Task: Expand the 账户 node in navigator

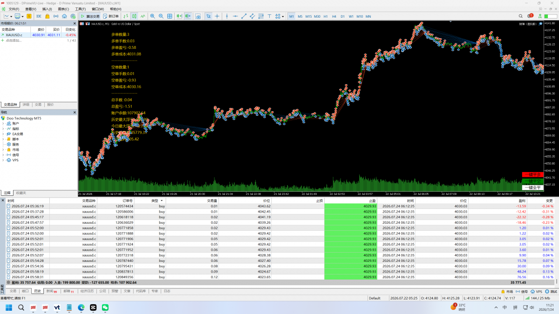Action: point(3,123)
